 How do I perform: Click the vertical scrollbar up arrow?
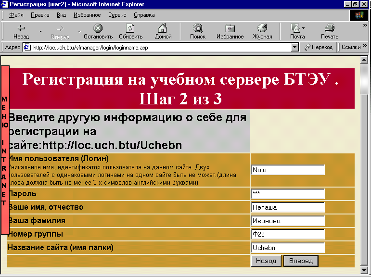[364, 60]
